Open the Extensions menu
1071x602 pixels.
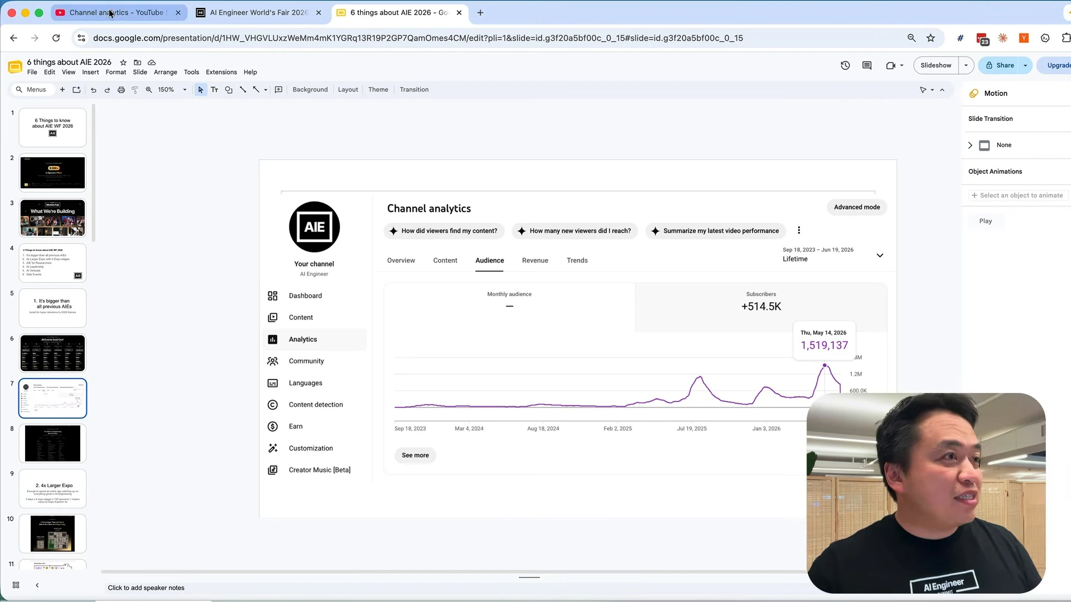221,72
